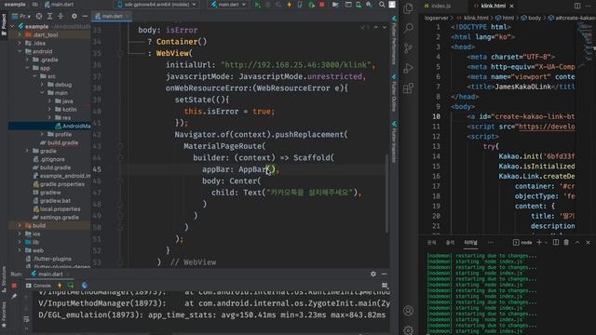Select gradle.properties in project tree

(x=59, y=184)
